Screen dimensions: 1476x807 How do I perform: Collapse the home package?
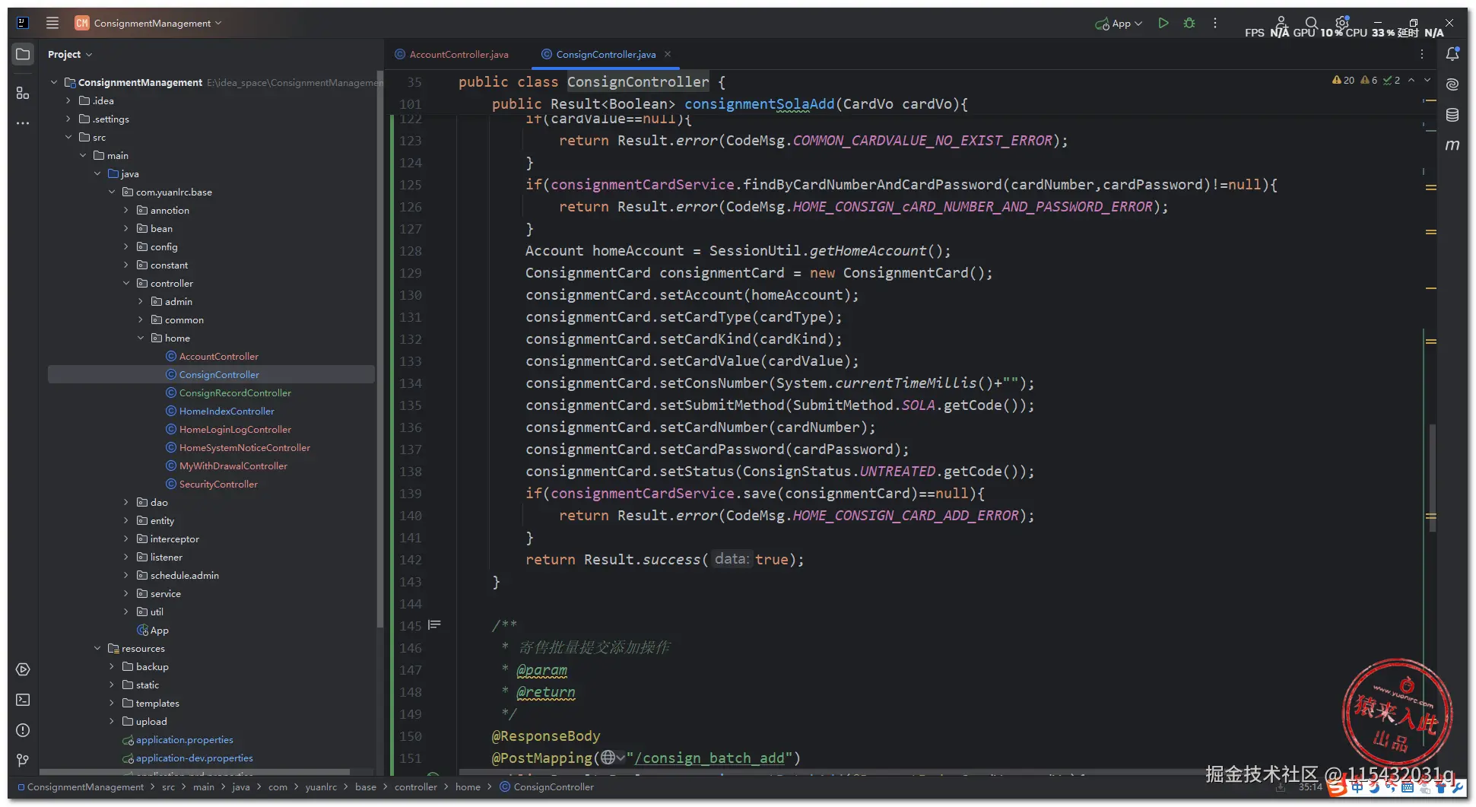pyautogui.click(x=141, y=338)
